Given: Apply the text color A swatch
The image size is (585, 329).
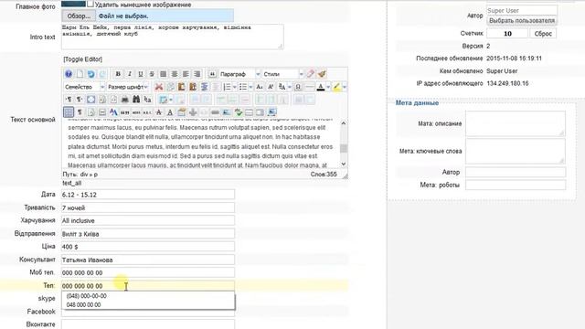Looking at the screenshot, I should click(x=321, y=87).
